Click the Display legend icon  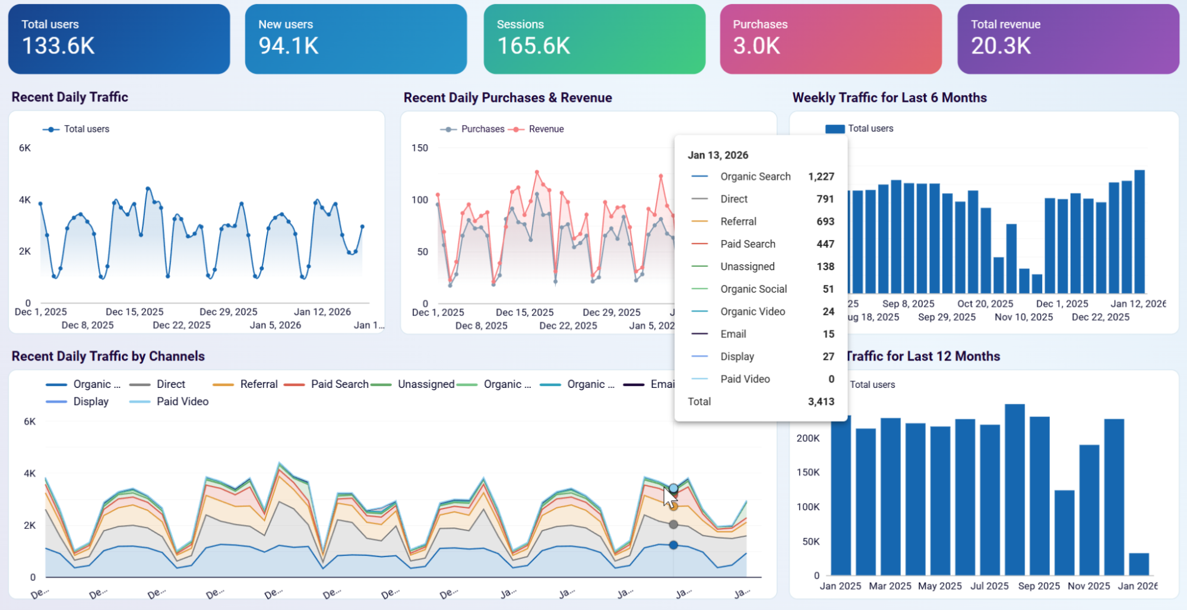click(56, 402)
